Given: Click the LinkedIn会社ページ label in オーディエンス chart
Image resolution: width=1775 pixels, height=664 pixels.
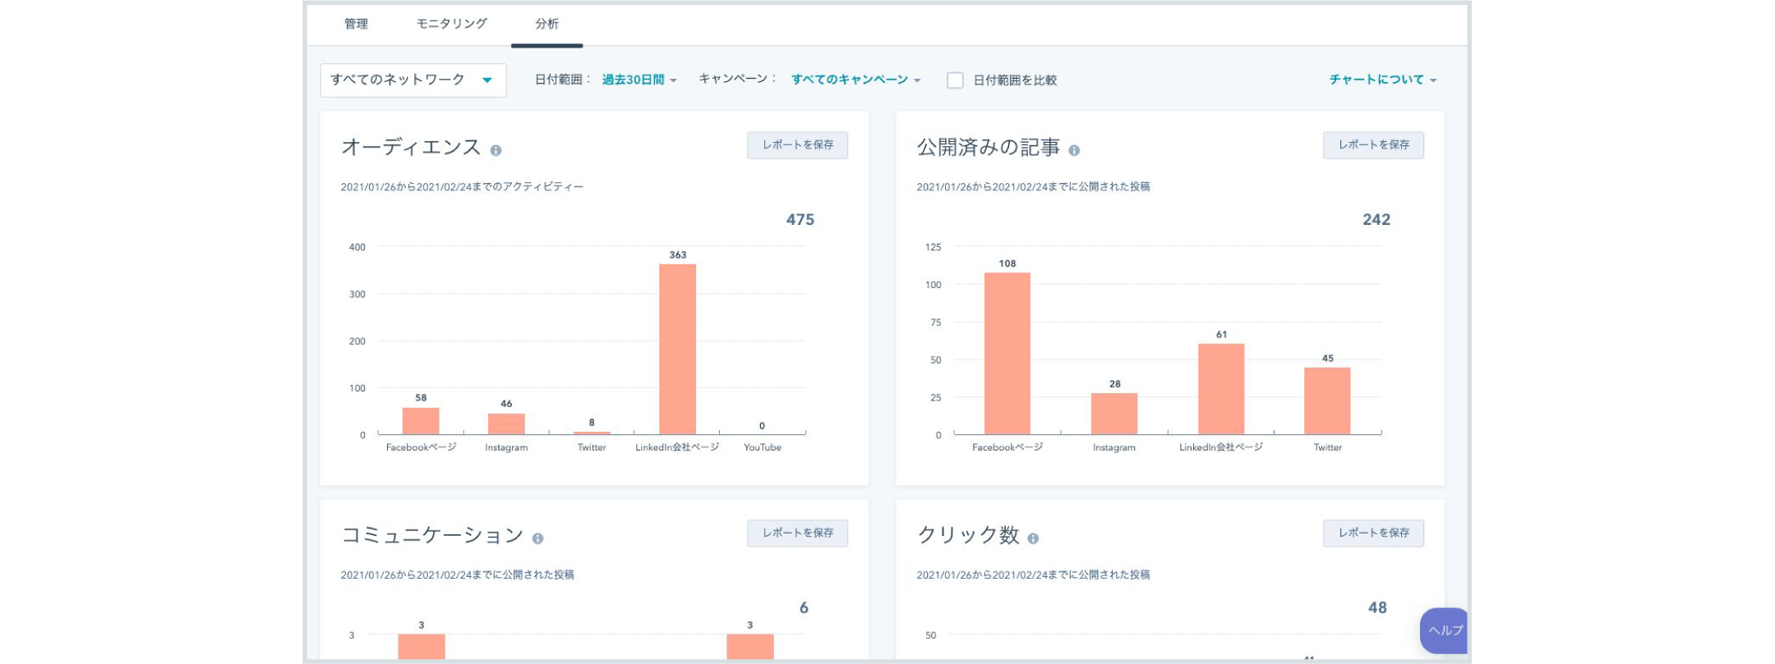Looking at the screenshot, I should [677, 447].
